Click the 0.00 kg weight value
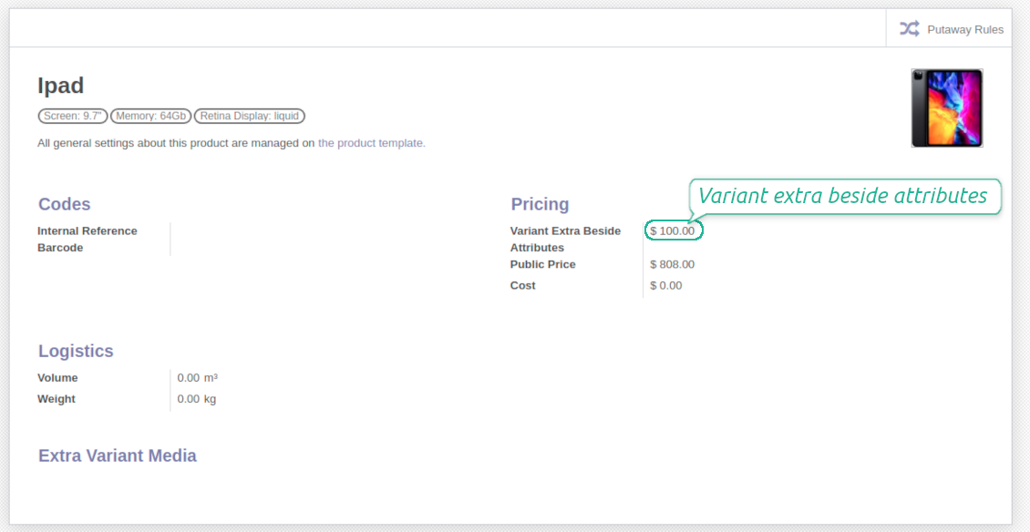This screenshot has height=532, width=1030. click(x=196, y=399)
